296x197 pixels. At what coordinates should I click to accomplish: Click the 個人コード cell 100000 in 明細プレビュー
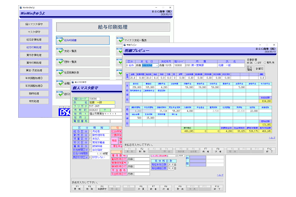click(x=179, y=65)
